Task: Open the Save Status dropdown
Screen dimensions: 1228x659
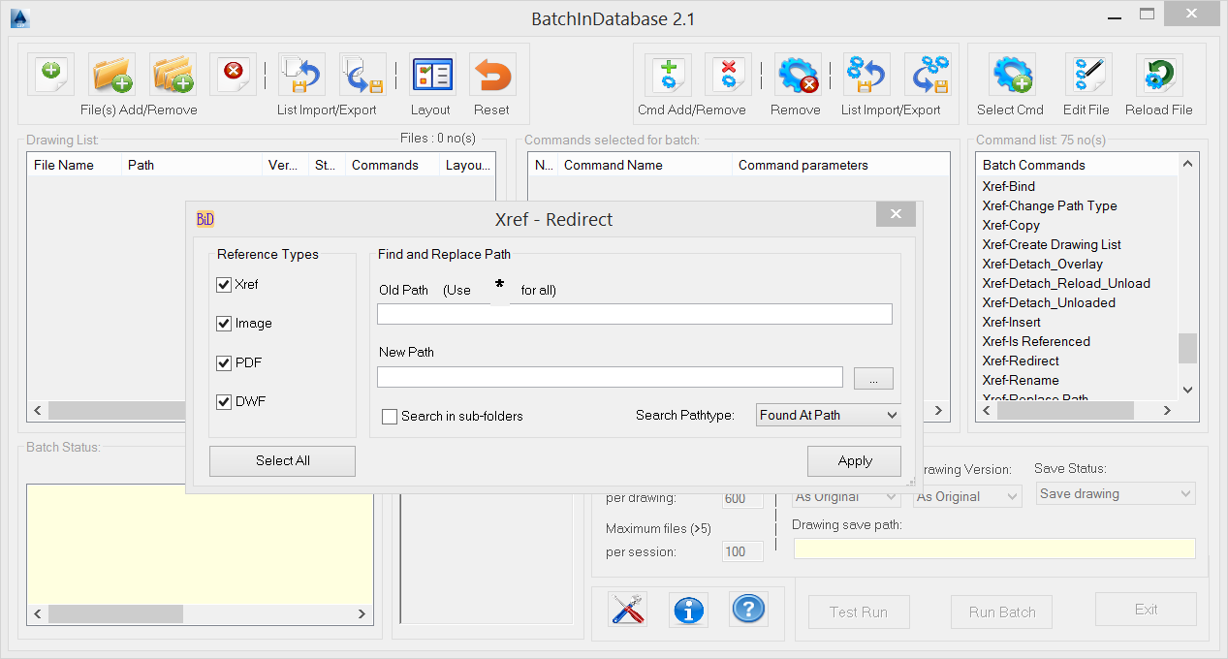Action: point(1115,493)
